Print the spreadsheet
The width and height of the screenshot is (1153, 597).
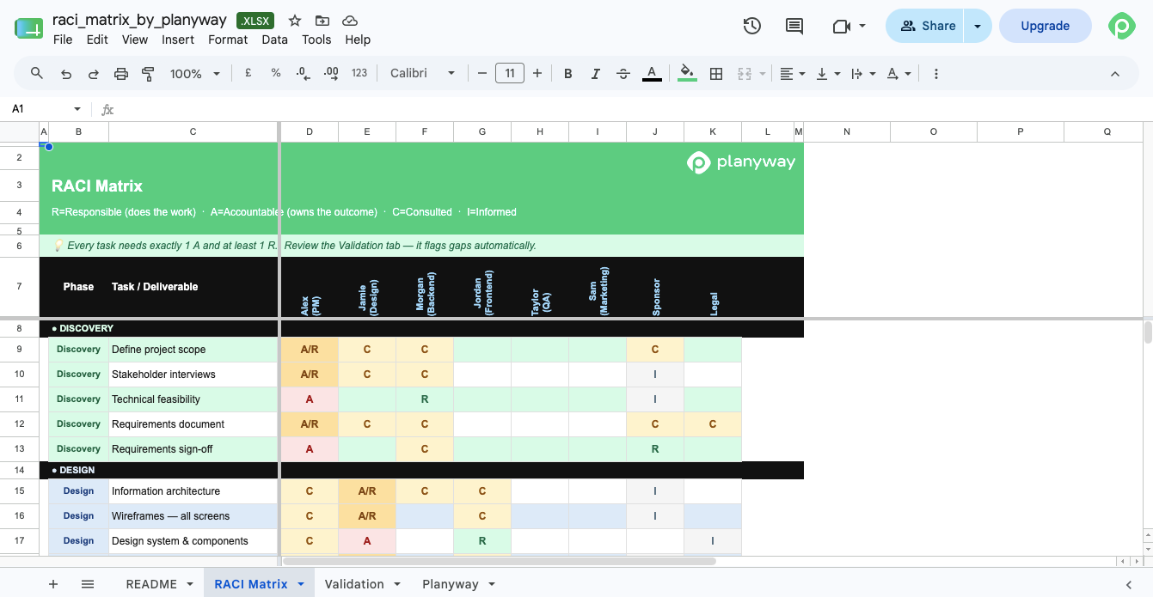tap(121, 74)
